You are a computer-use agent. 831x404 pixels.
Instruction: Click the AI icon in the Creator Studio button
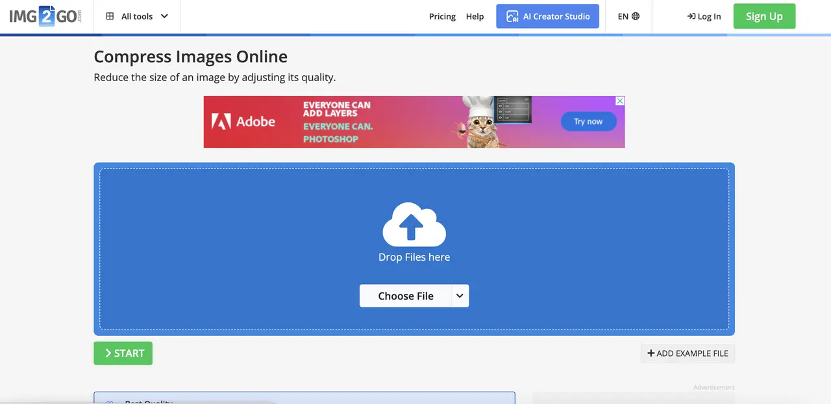512,16
